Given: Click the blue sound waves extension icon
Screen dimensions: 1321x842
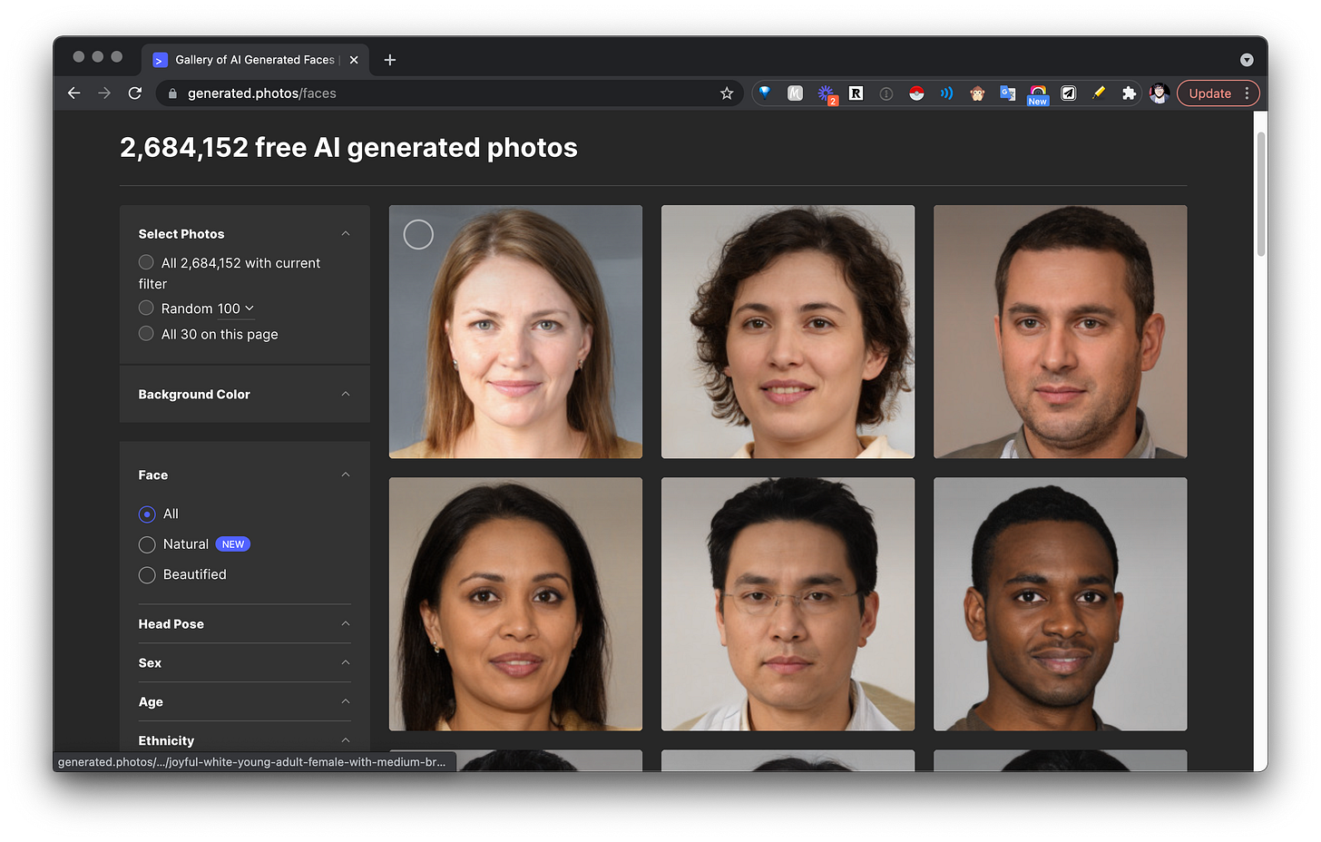Looking at the screenshot, I should (x=946, y=93).
